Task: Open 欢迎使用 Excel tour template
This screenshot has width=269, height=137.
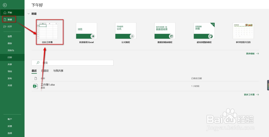Action: coord(86,33)
